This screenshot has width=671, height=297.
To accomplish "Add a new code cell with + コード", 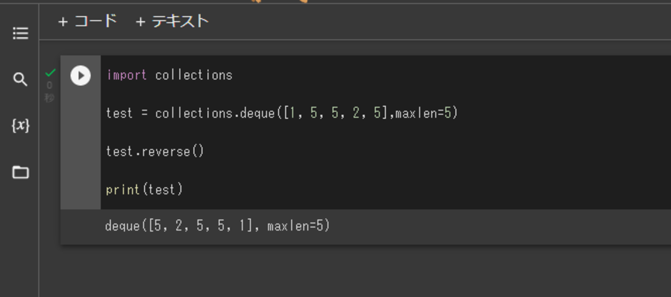I will 87,21.
